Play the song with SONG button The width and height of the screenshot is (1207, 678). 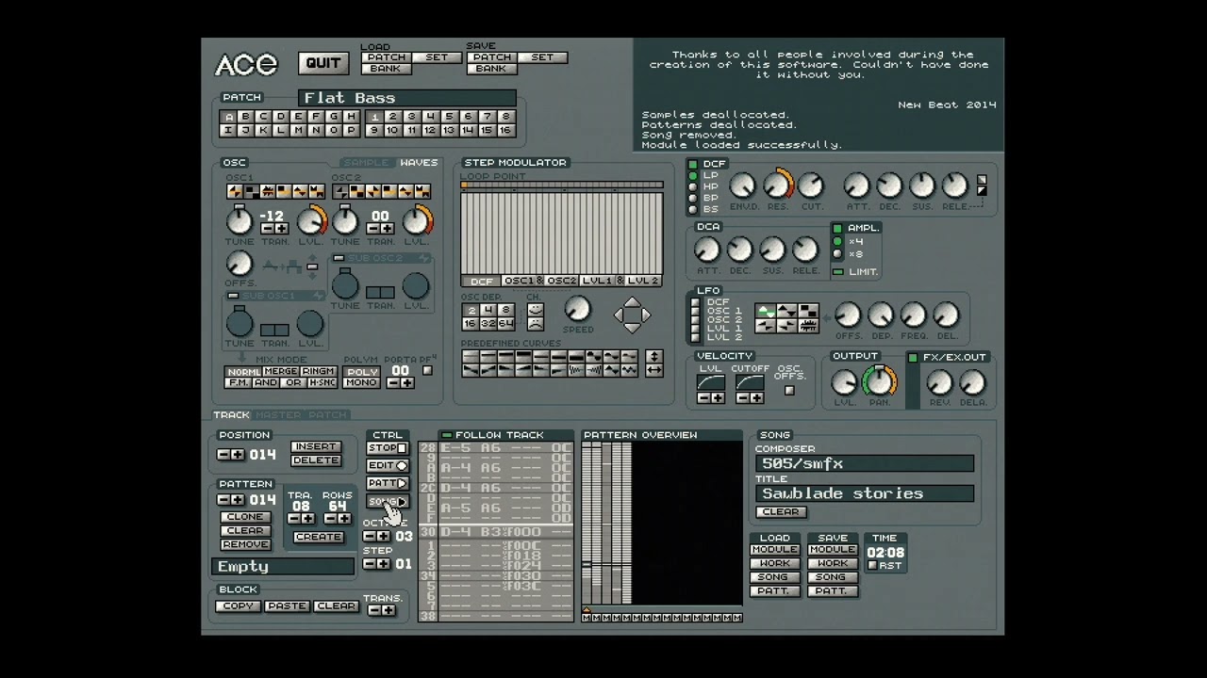point(388,501)
